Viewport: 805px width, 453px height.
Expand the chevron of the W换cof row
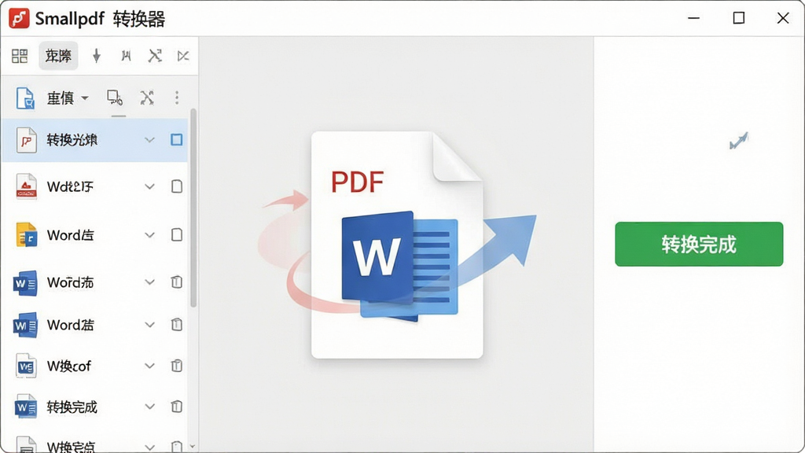[149, 366]
